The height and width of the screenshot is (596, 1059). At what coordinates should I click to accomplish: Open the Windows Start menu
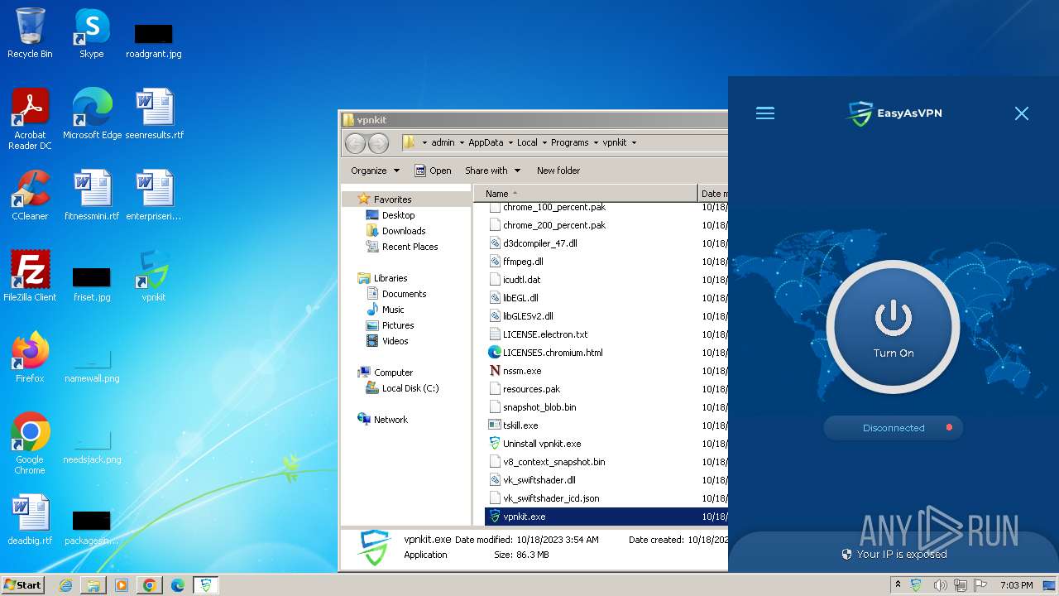coord(23,584)
